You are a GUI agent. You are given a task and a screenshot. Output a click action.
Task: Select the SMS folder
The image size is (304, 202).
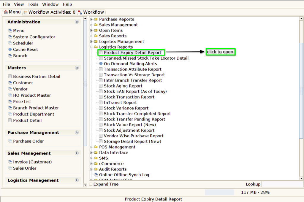(104, 158)
